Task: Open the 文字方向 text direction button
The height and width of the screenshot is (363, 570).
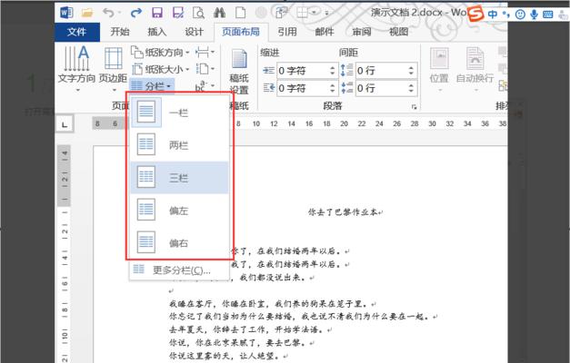Action: click(x=76, y=68)
